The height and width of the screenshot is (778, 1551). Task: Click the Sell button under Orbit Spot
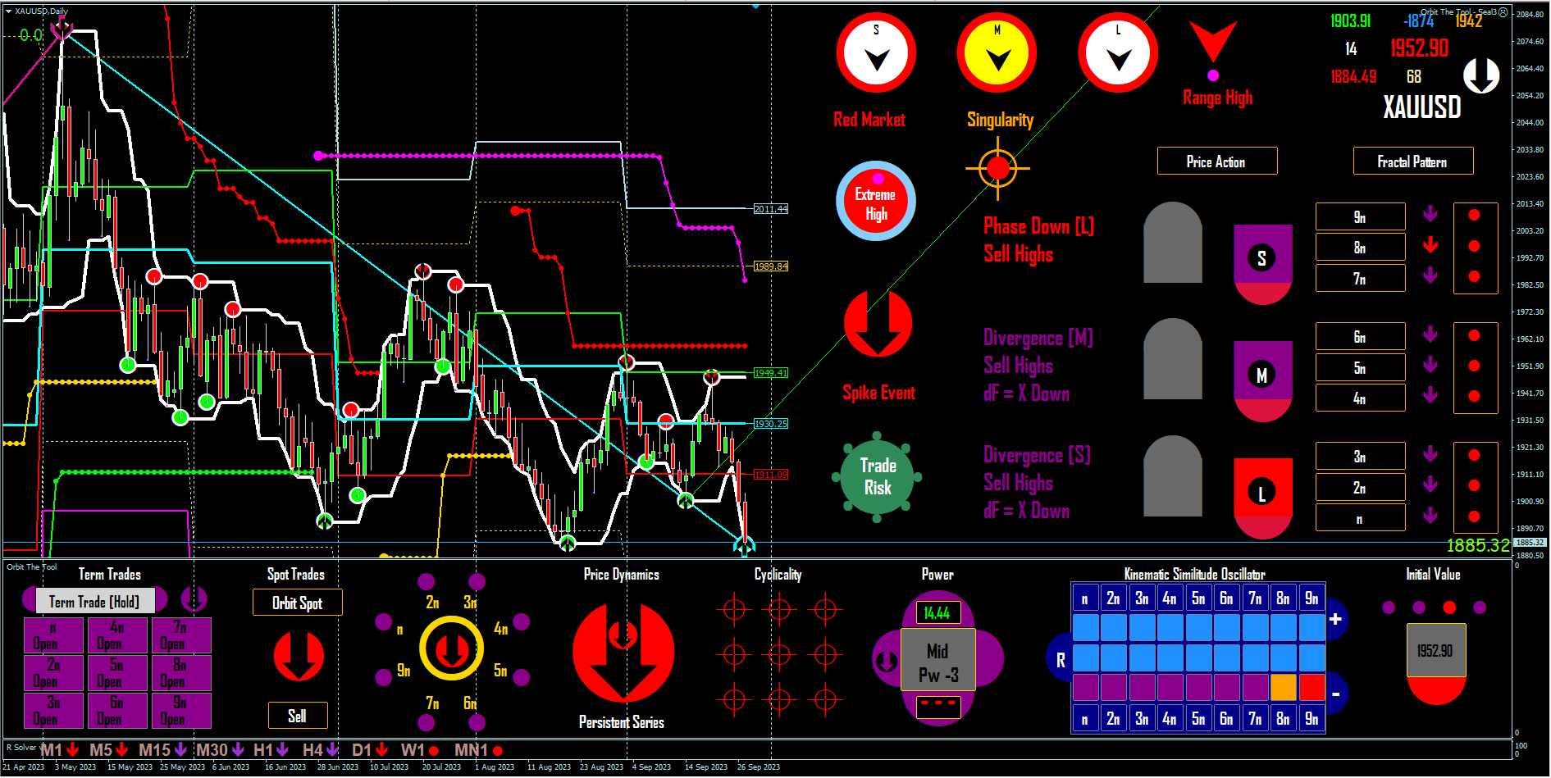298,716
